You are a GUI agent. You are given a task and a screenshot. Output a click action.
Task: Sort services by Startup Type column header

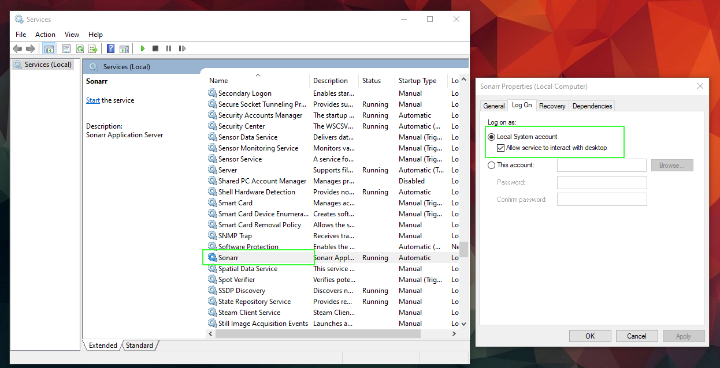pyautogui.click(x=422, y=81)
